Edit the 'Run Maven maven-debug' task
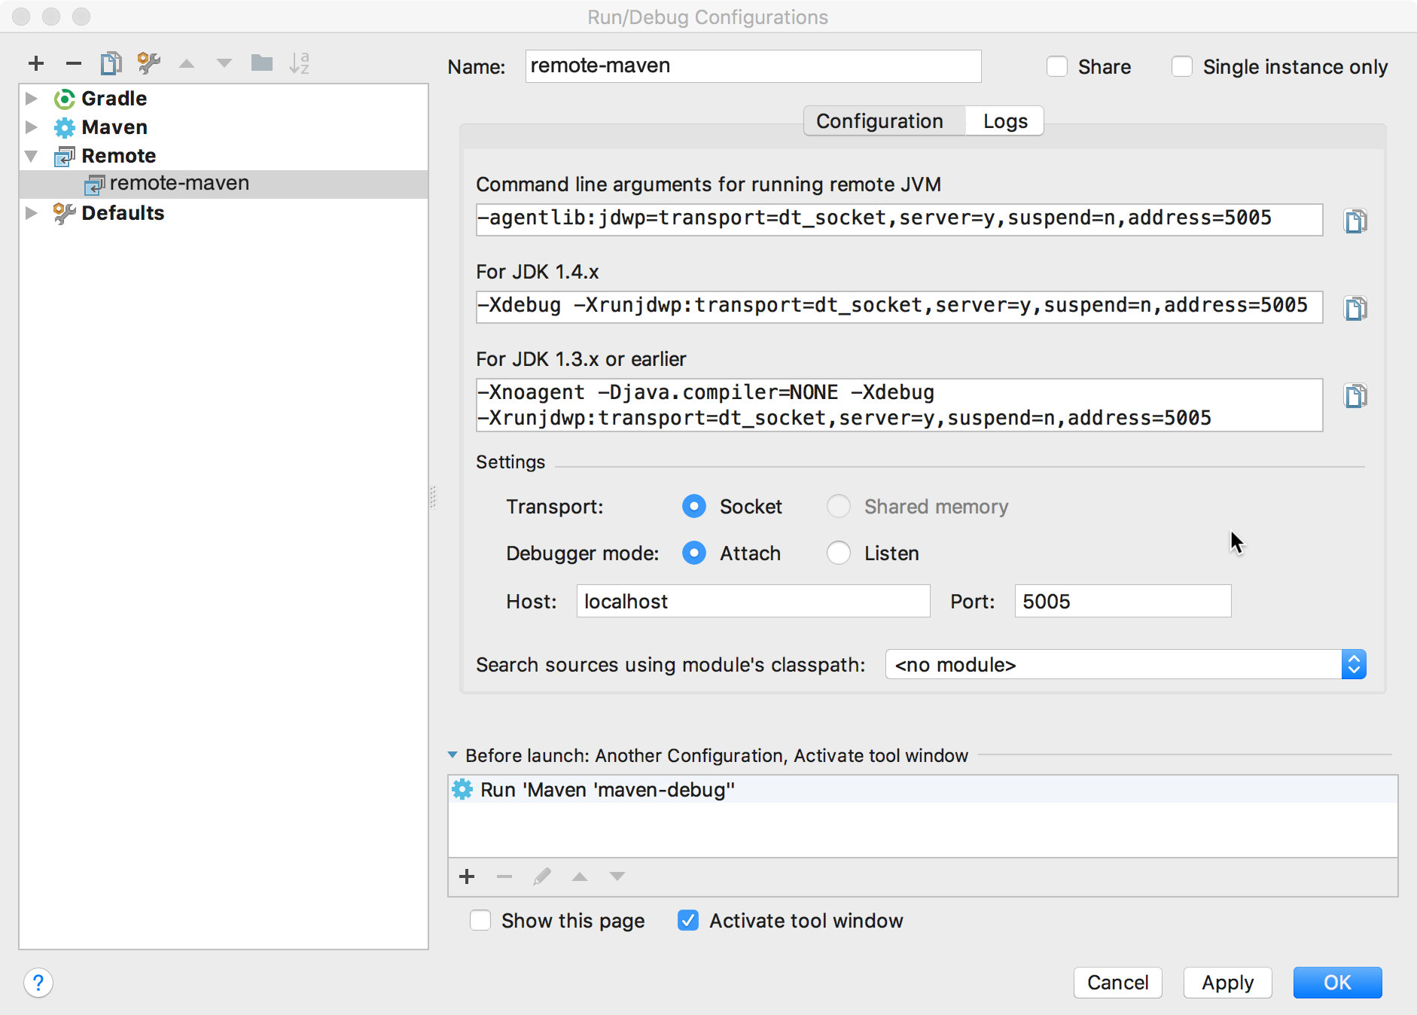 tap(541, 876)
